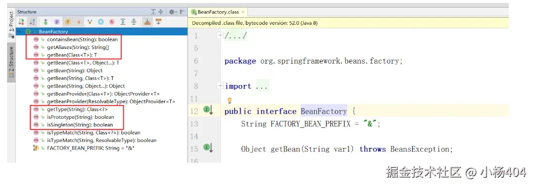The width and height of the screenshot is (533, 186).
Task: Select getBeanProvider(ResolvableType) method row
Action: click(111, 102)
